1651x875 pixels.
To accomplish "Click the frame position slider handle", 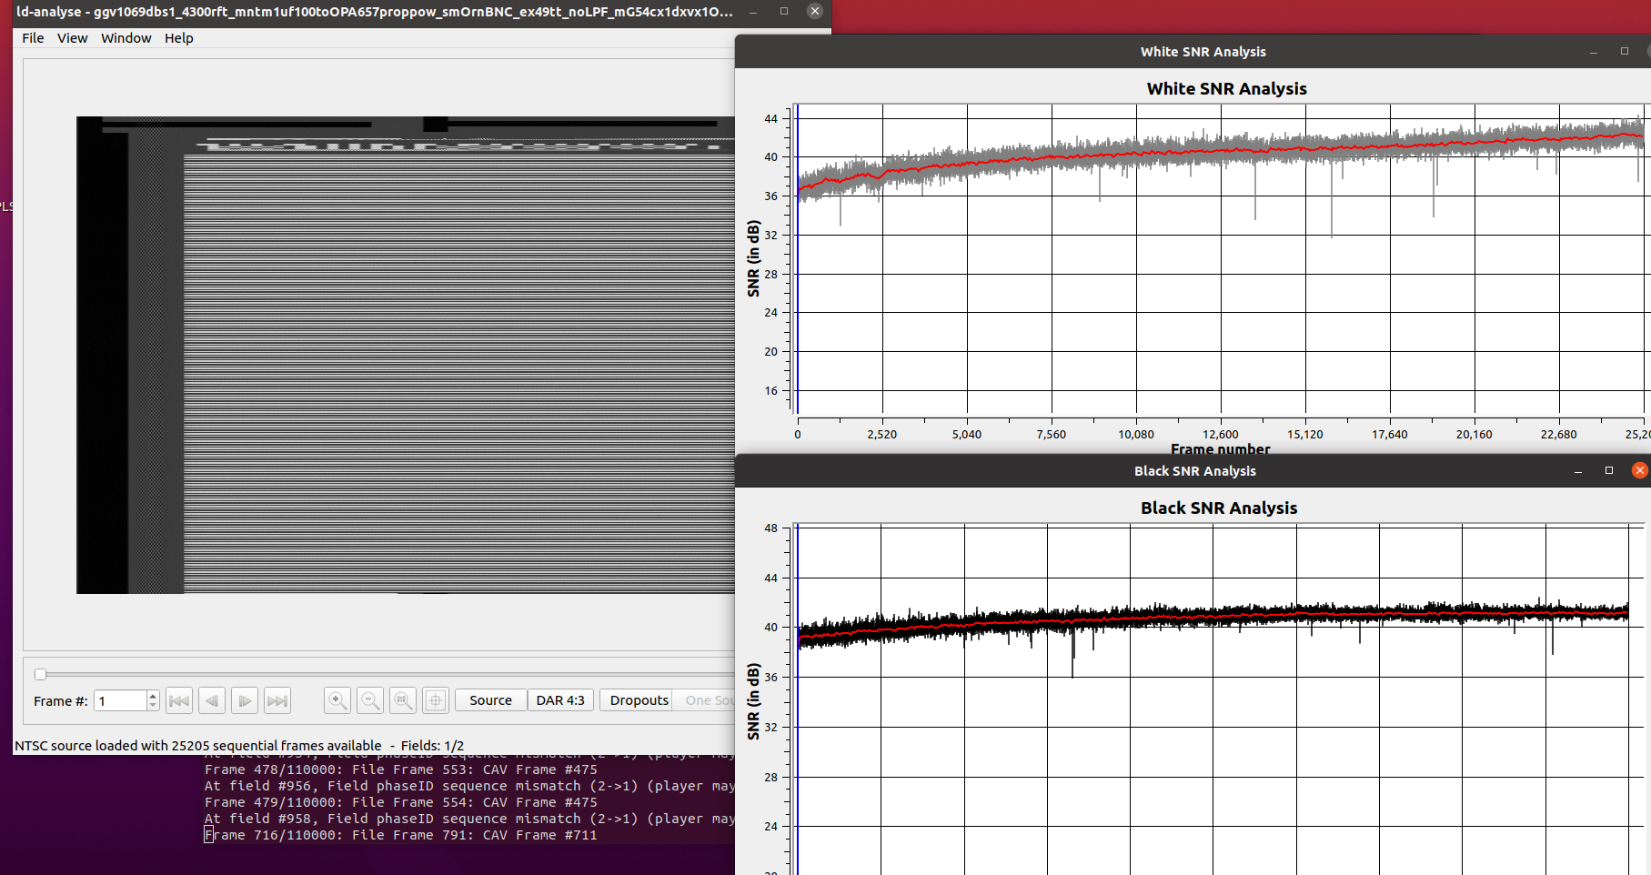I will point(40,674).
